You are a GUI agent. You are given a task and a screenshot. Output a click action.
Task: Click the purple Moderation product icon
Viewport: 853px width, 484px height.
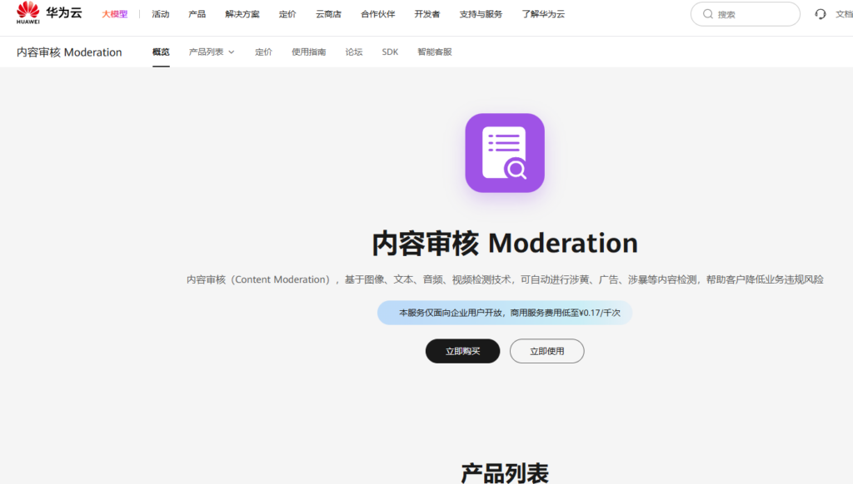click(x=504, y=153)
